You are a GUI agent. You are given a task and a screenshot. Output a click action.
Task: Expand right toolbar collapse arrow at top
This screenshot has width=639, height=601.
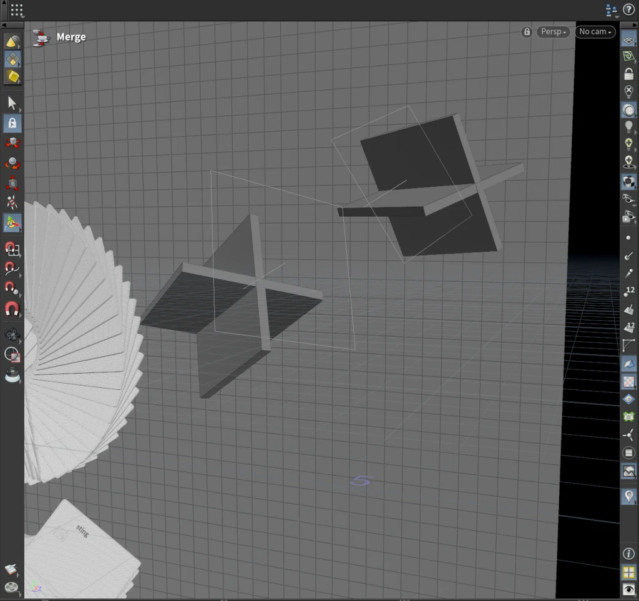pos(635,25)
